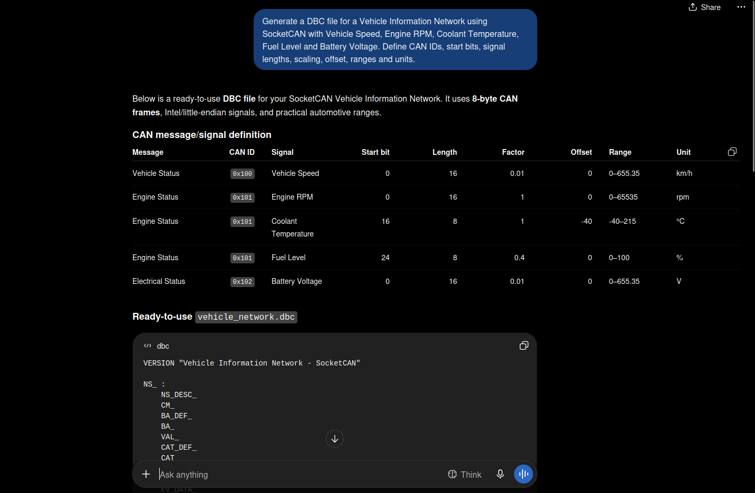Click the microphone dictation icon

click(x=500, y=474)
